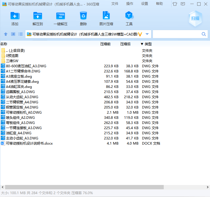Click the 360压缩 app icon in the title bar

(x=5, y=4)
